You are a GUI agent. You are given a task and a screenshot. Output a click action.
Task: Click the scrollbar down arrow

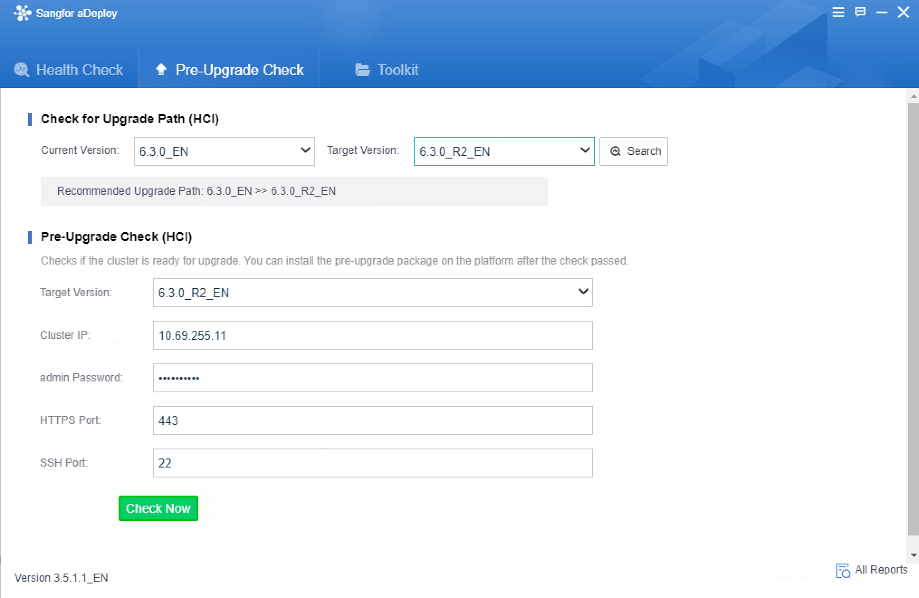coord(914,555)
